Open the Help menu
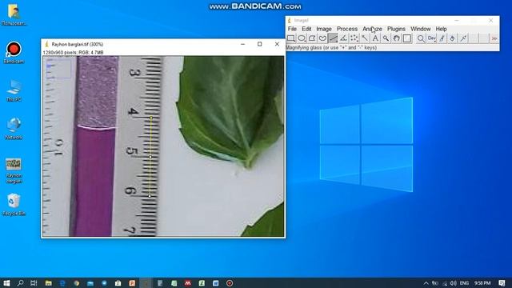This screenshot has height=288, width=512. point(441,29)
